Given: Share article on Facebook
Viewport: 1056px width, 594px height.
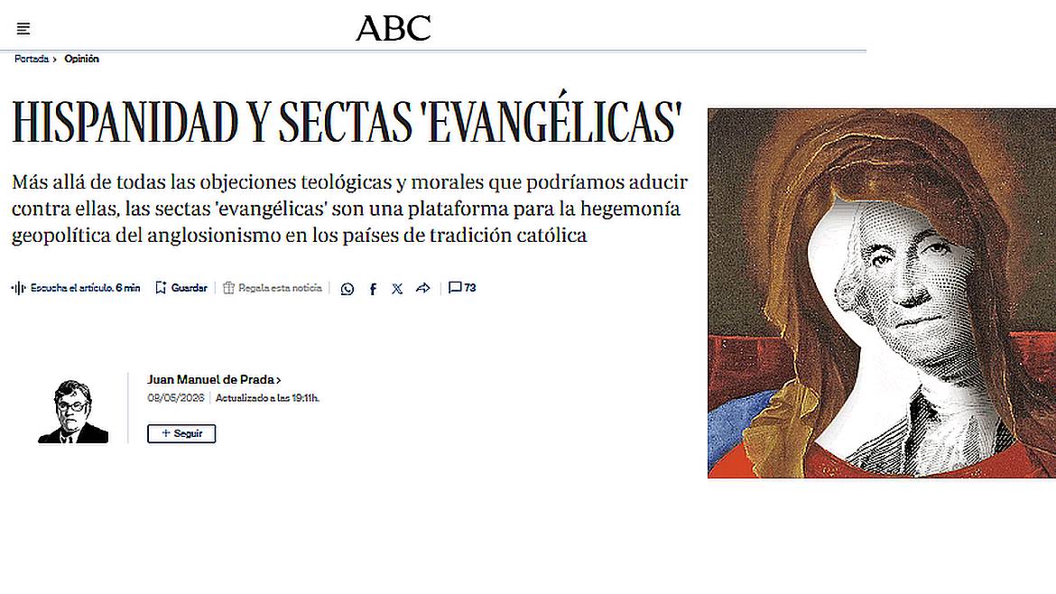Looking at the screenshot, I should pos(373,288).
